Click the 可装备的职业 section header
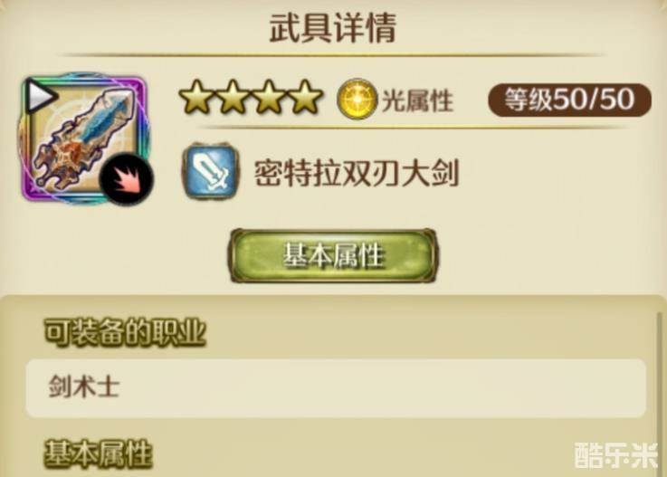Screen dimensions: 667x477 click(x=126, y=332)
